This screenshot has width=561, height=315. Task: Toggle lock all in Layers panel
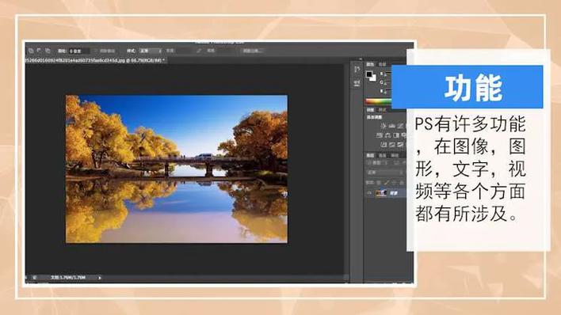tap(402, 182)
